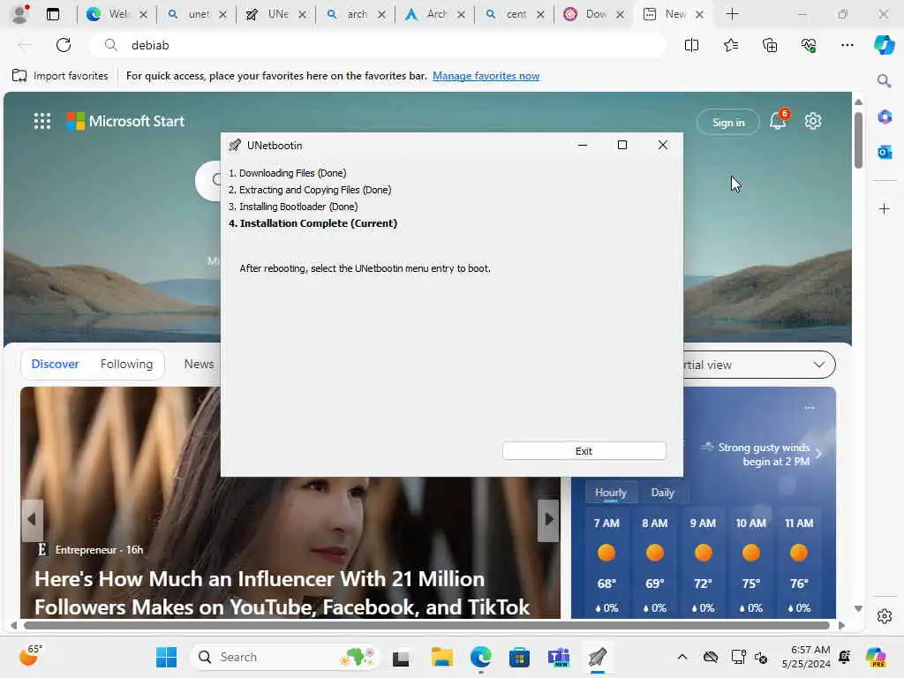904x678 pixels.
Task: Click the address bar containing debiab
Action: [x=378, y=45]
